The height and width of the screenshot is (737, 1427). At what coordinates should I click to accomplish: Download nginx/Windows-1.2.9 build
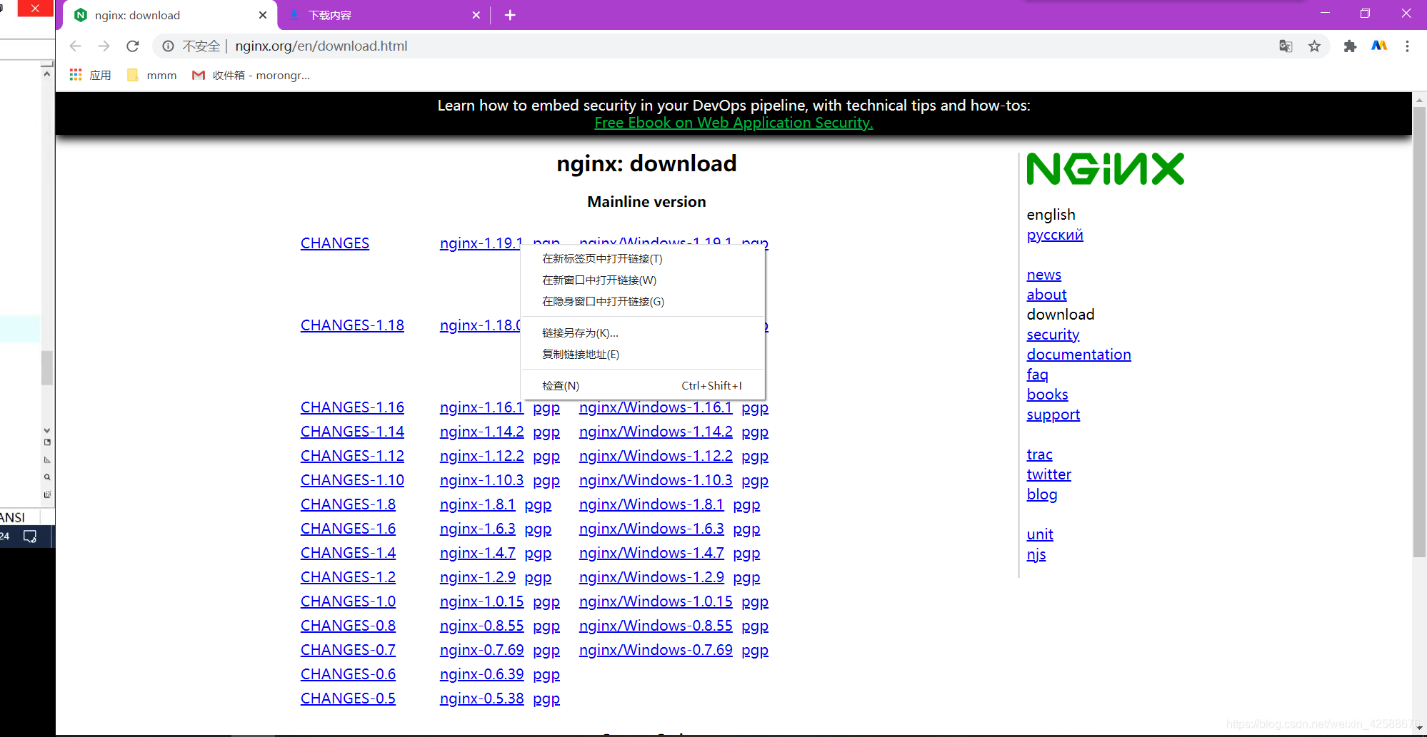[x=651, y=577]
